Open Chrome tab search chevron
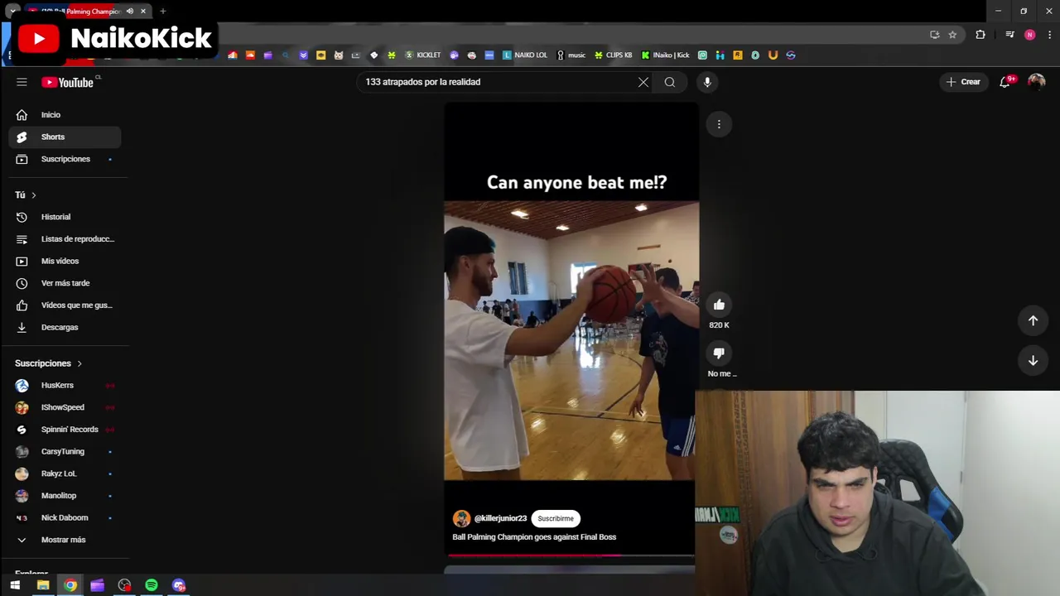The width and height of the screenshot is (1060, 596). tap(13, 11)
